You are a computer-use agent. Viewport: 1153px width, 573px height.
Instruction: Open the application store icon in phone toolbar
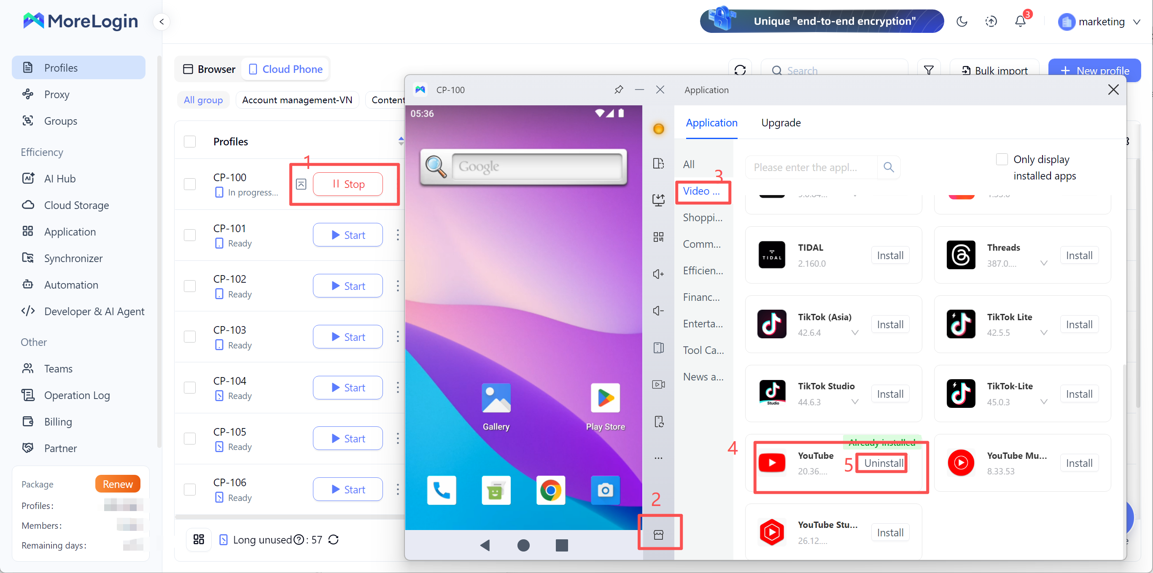tap(658, 534)
